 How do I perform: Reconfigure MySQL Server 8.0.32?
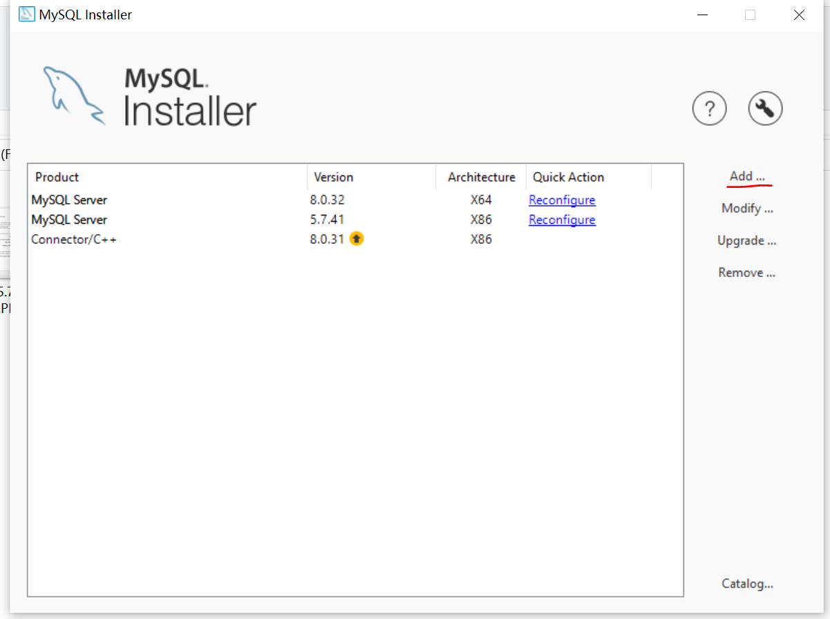(x=562, y=200)
